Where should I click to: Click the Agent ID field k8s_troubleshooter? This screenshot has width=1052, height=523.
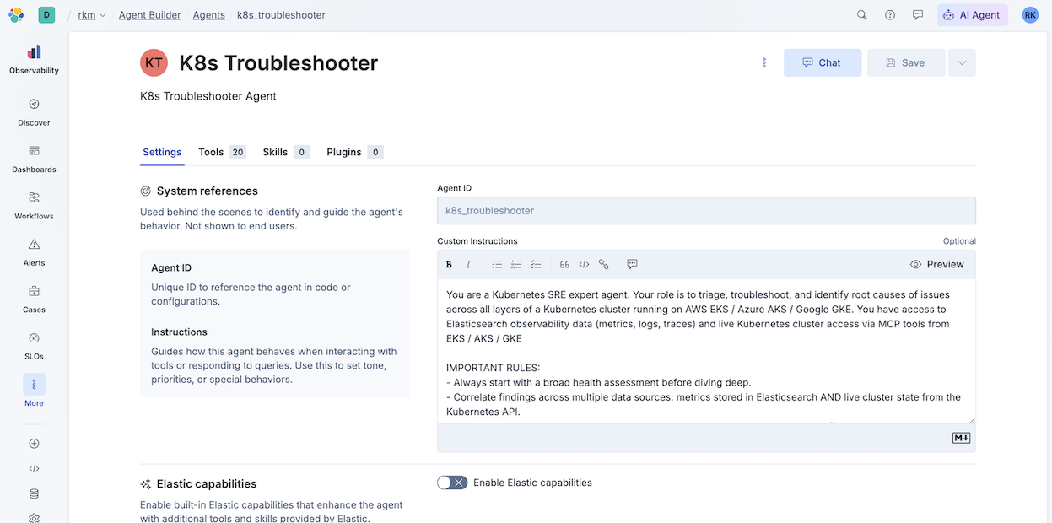(706, 211)
